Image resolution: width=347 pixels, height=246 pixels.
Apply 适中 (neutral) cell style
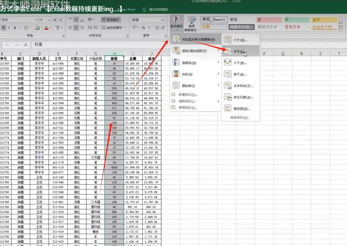pyautogui.click(x=324, y=20)
